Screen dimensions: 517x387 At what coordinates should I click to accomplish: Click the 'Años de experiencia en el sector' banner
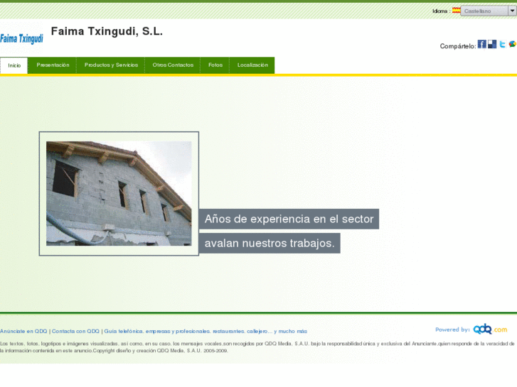click(289, 219)
